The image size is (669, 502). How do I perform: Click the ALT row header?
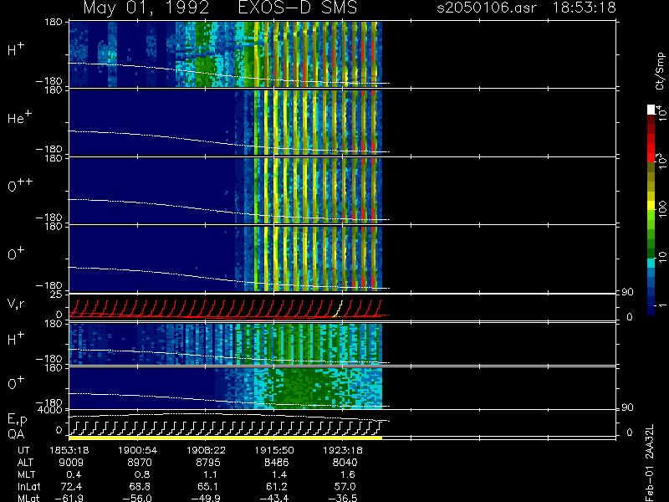pyautogui.click(x=25, y=463)
